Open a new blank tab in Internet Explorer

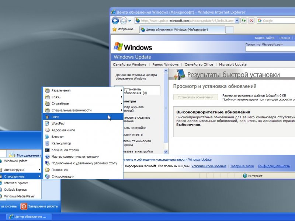tap(229, 30)
